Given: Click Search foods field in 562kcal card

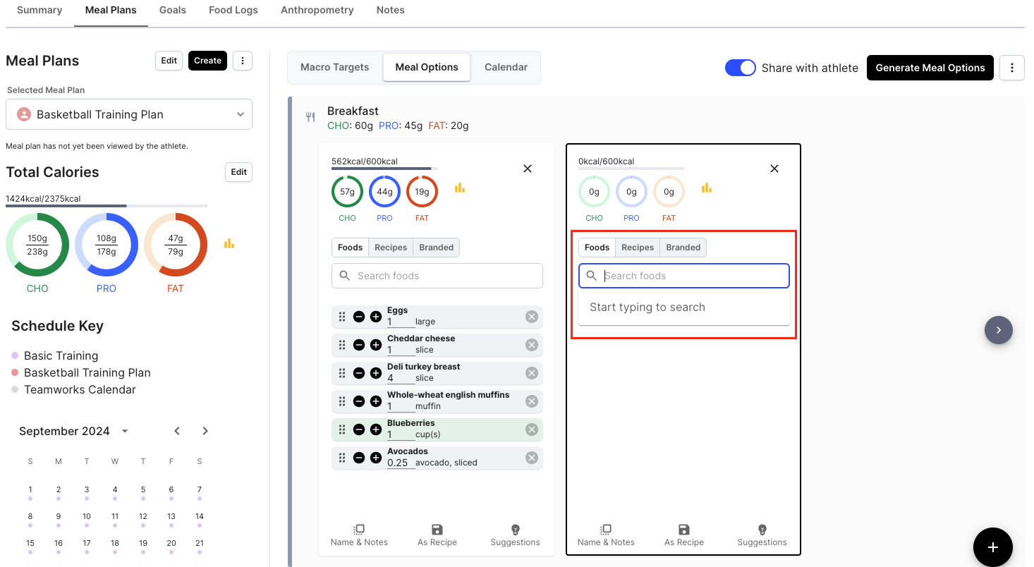Looking at the screenshot, I should (x=437, y=276).
